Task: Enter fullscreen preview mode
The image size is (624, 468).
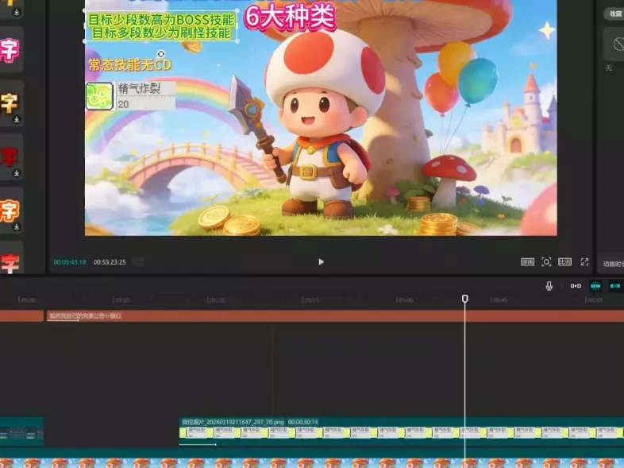Action: (x=584, y=262)
